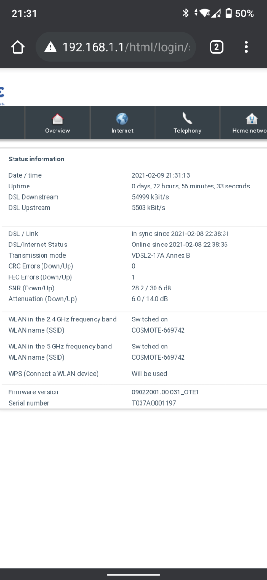267x580 pixels.
Task: Click the Home network icon
Action: coord(252,118)
